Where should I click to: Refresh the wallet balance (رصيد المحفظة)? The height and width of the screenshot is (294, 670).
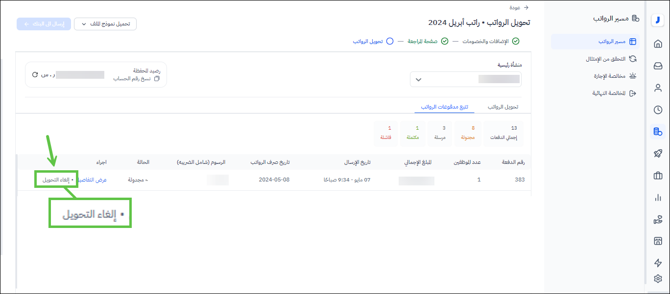point(35,75)
